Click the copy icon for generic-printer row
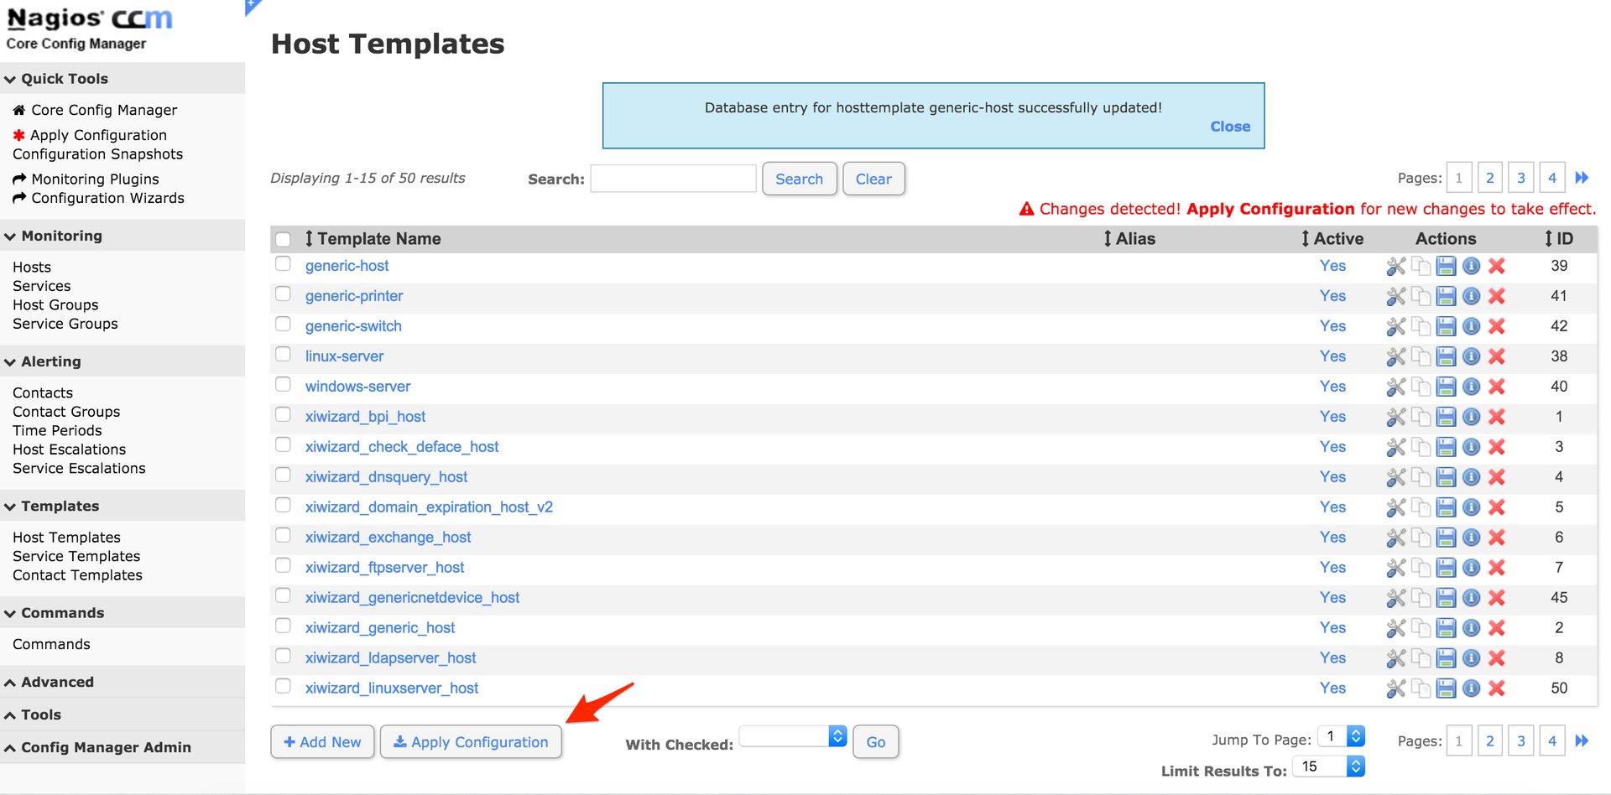1611x795 pixels. point(1421,297)
